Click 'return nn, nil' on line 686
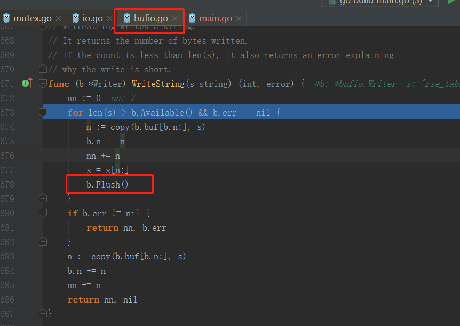The width and height of the screenshot is (460, 326). pos(102,300)
